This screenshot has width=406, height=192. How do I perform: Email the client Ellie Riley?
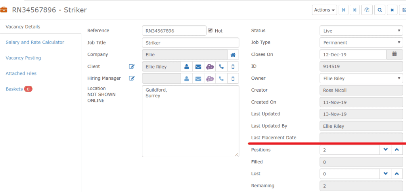click(x=198, y=67)
